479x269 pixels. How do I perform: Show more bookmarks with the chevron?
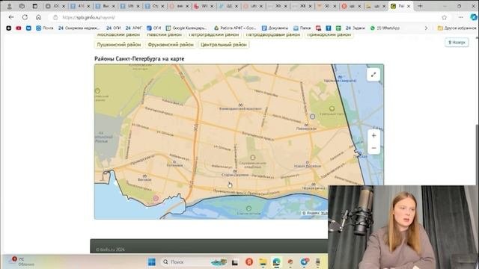tap(426, 28)
